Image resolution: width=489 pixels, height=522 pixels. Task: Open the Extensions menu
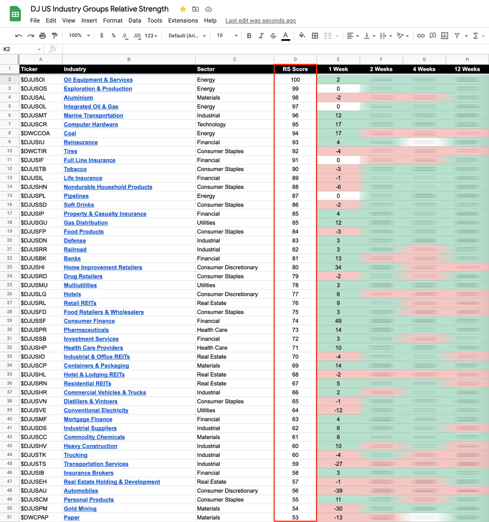click(x=183, y=20)
